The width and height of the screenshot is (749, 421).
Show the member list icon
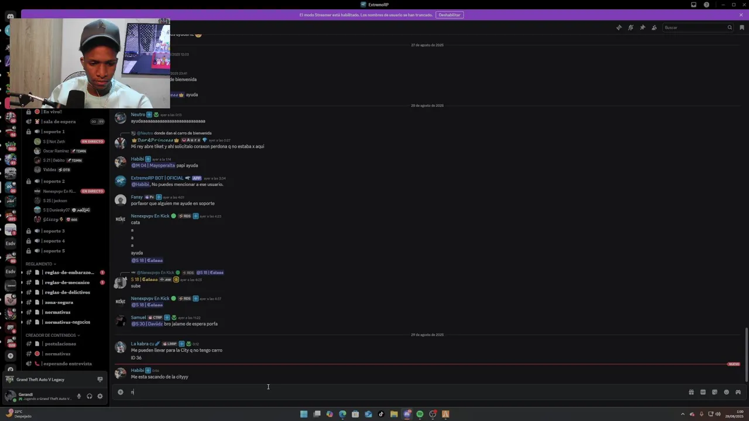pyautogui.click(x=654, y=27)
